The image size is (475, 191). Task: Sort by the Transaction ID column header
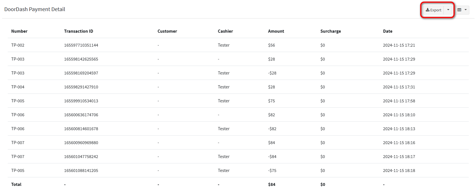point(79,31)
